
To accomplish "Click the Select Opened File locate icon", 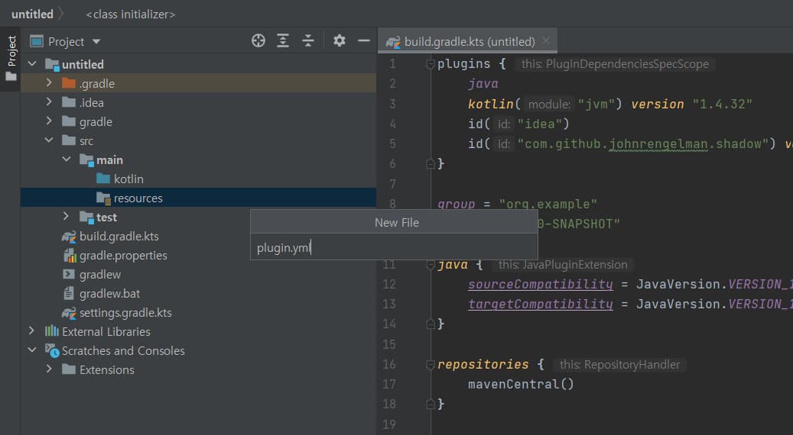I will tap(258, 41).
